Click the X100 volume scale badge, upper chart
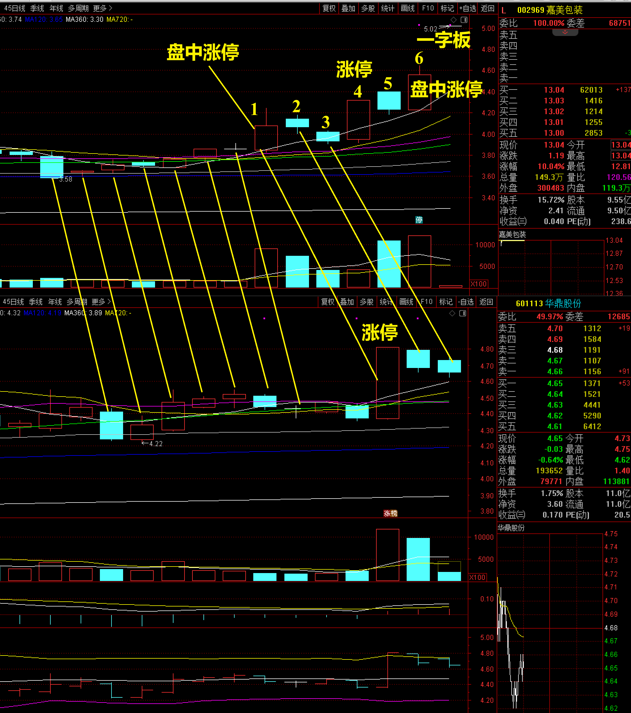Screen dimensions: 631x713 click(478, 284)
